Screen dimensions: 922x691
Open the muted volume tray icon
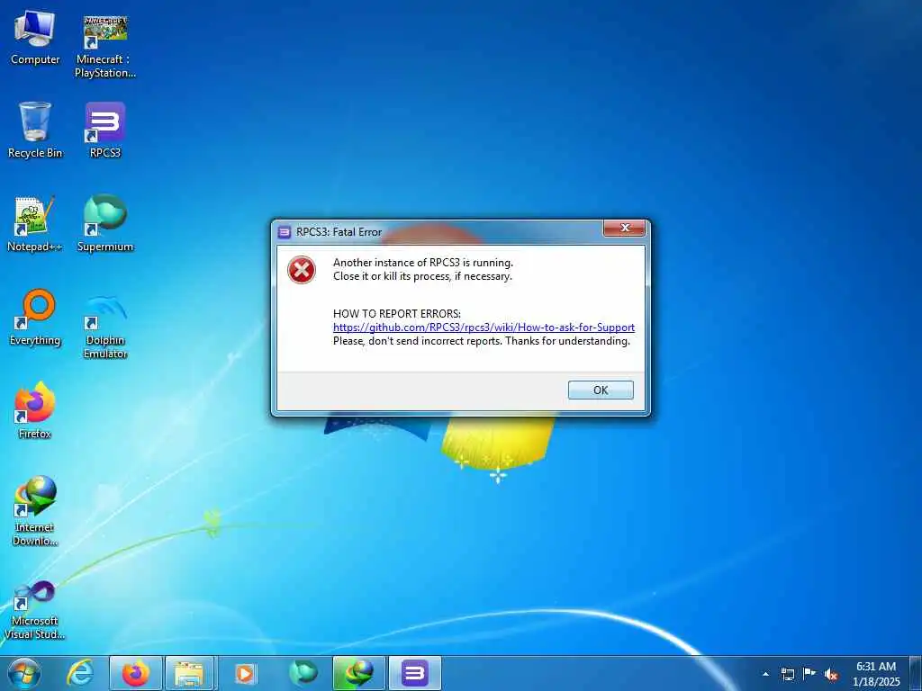(831, 674)
